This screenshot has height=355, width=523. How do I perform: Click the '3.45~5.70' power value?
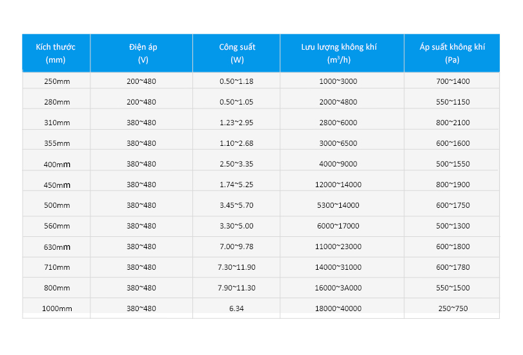coord(236,205)
